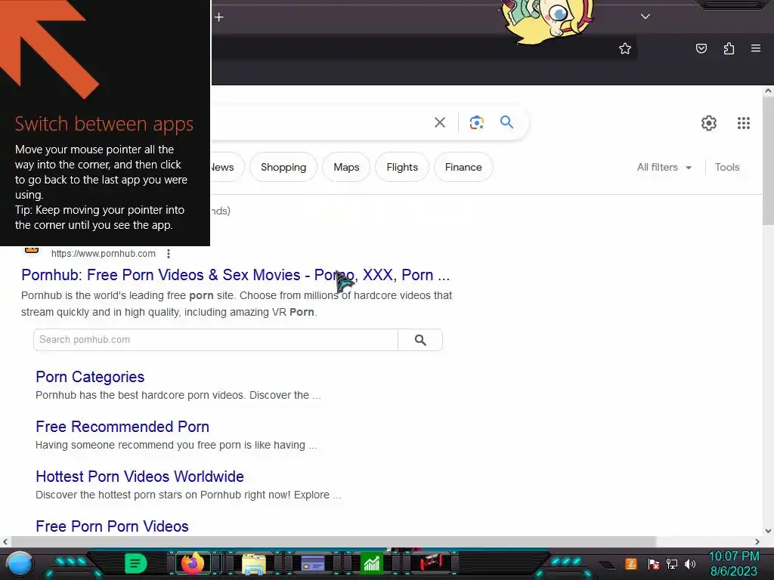Open the Google apps grid
Viewport: 774px width, 580px height.
click(744, 123)
